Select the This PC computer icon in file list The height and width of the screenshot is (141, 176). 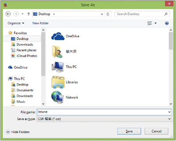pyautogui.click(x=58, y=67)
